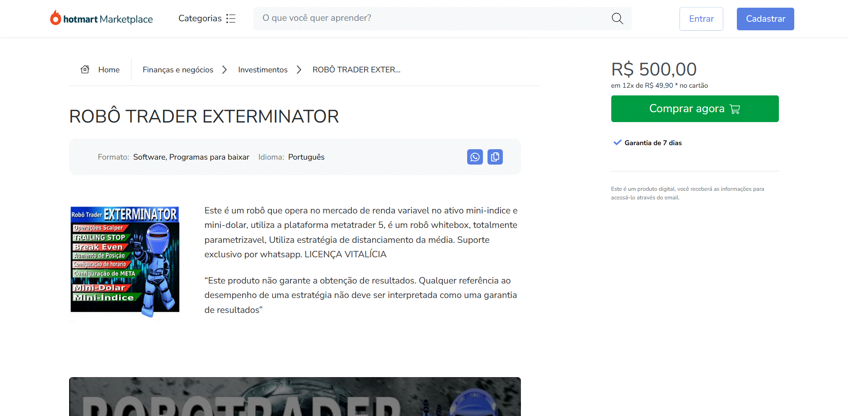The width and height of the screenshot is (848, 416).
Task: Click the Hotmart flame logo
Action: click(56, 18)
